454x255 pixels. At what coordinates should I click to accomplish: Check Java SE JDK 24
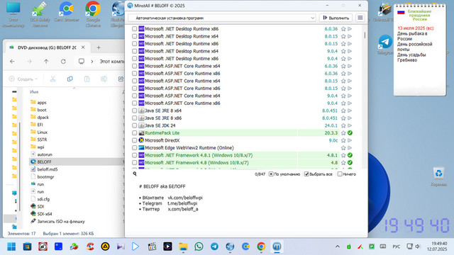click(134, 125)
